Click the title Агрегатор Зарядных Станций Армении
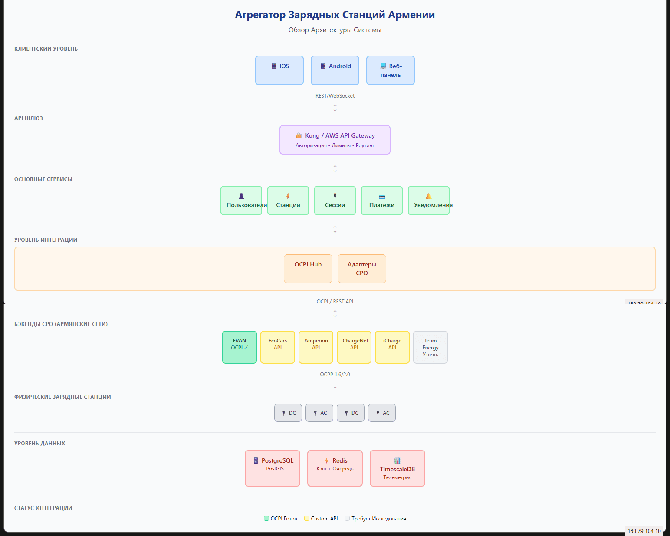This screenshot has width=670, height=536. (x=335, y=15)
